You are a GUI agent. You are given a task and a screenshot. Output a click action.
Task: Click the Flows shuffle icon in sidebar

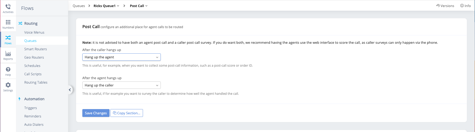coord(8,38)
